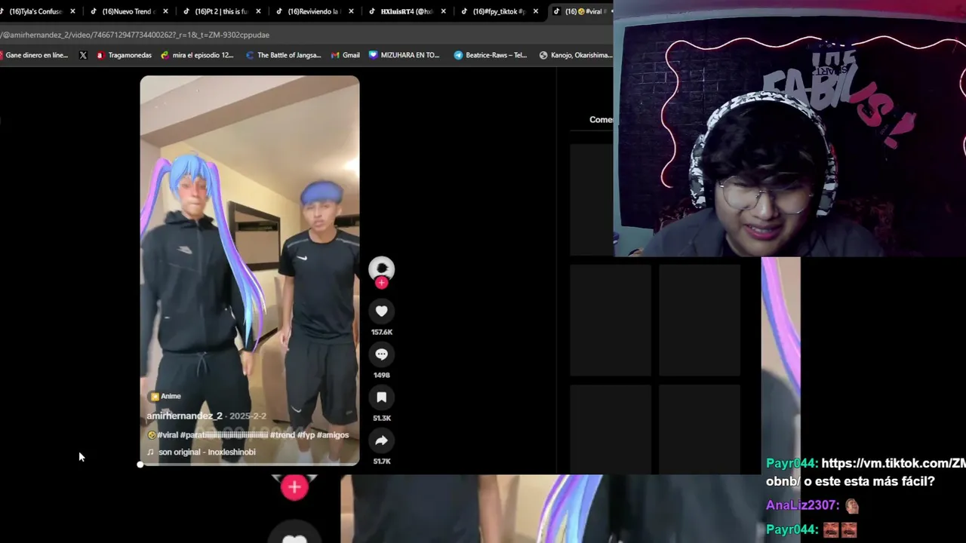Screen dimensions: 966x543
Task: Open 'Gane dinero en line...' bookmark
Action: pyautogui.click(x=35, y=55)
